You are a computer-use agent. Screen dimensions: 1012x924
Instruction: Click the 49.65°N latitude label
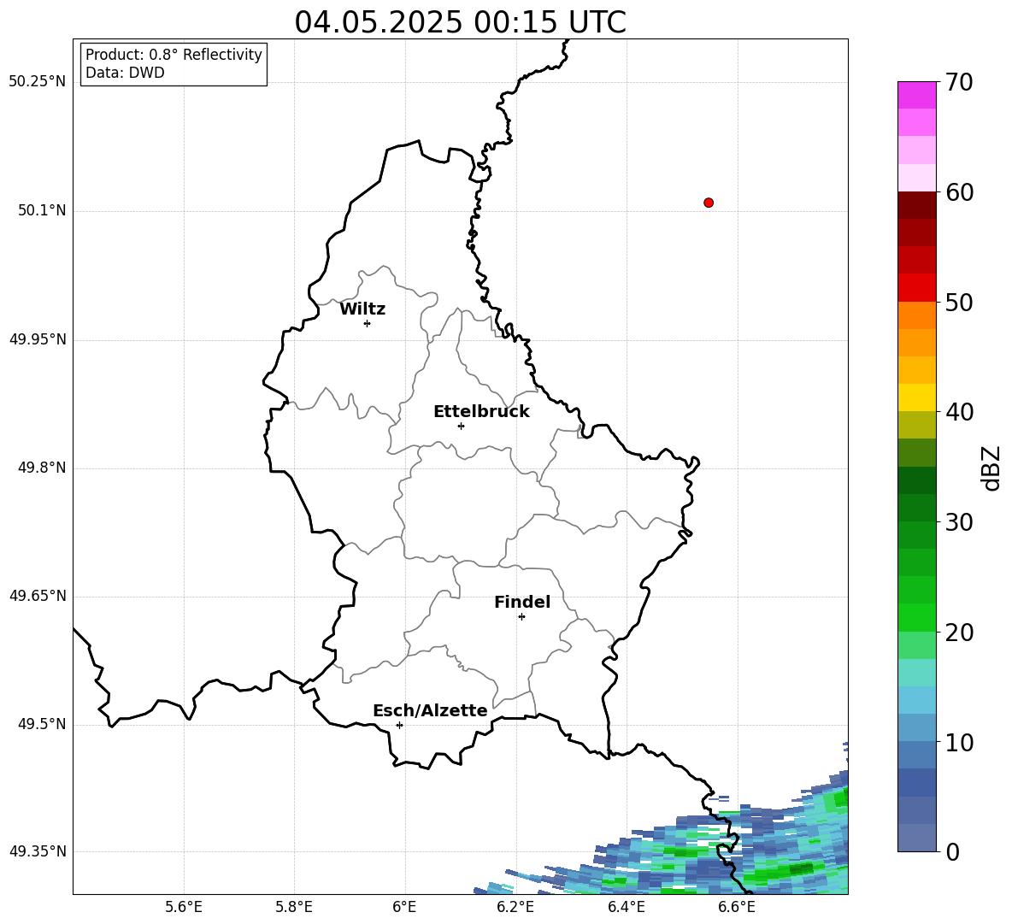point(38,596)
